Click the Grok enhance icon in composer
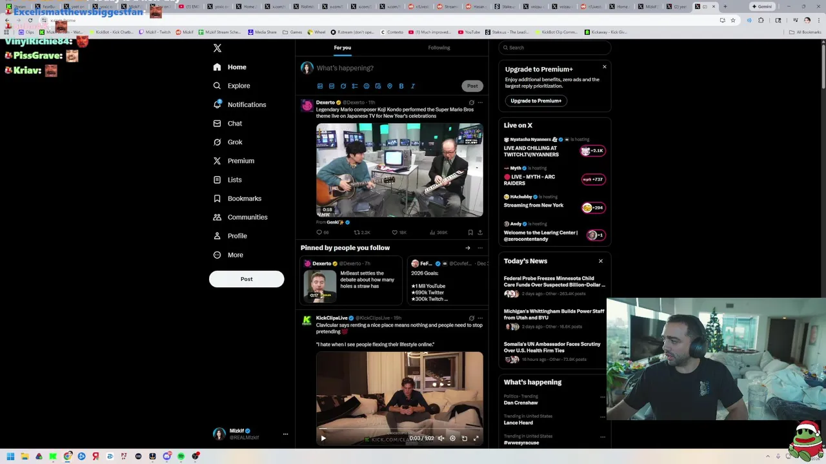The width and height of the screenshot is (826, 464). 343,86
